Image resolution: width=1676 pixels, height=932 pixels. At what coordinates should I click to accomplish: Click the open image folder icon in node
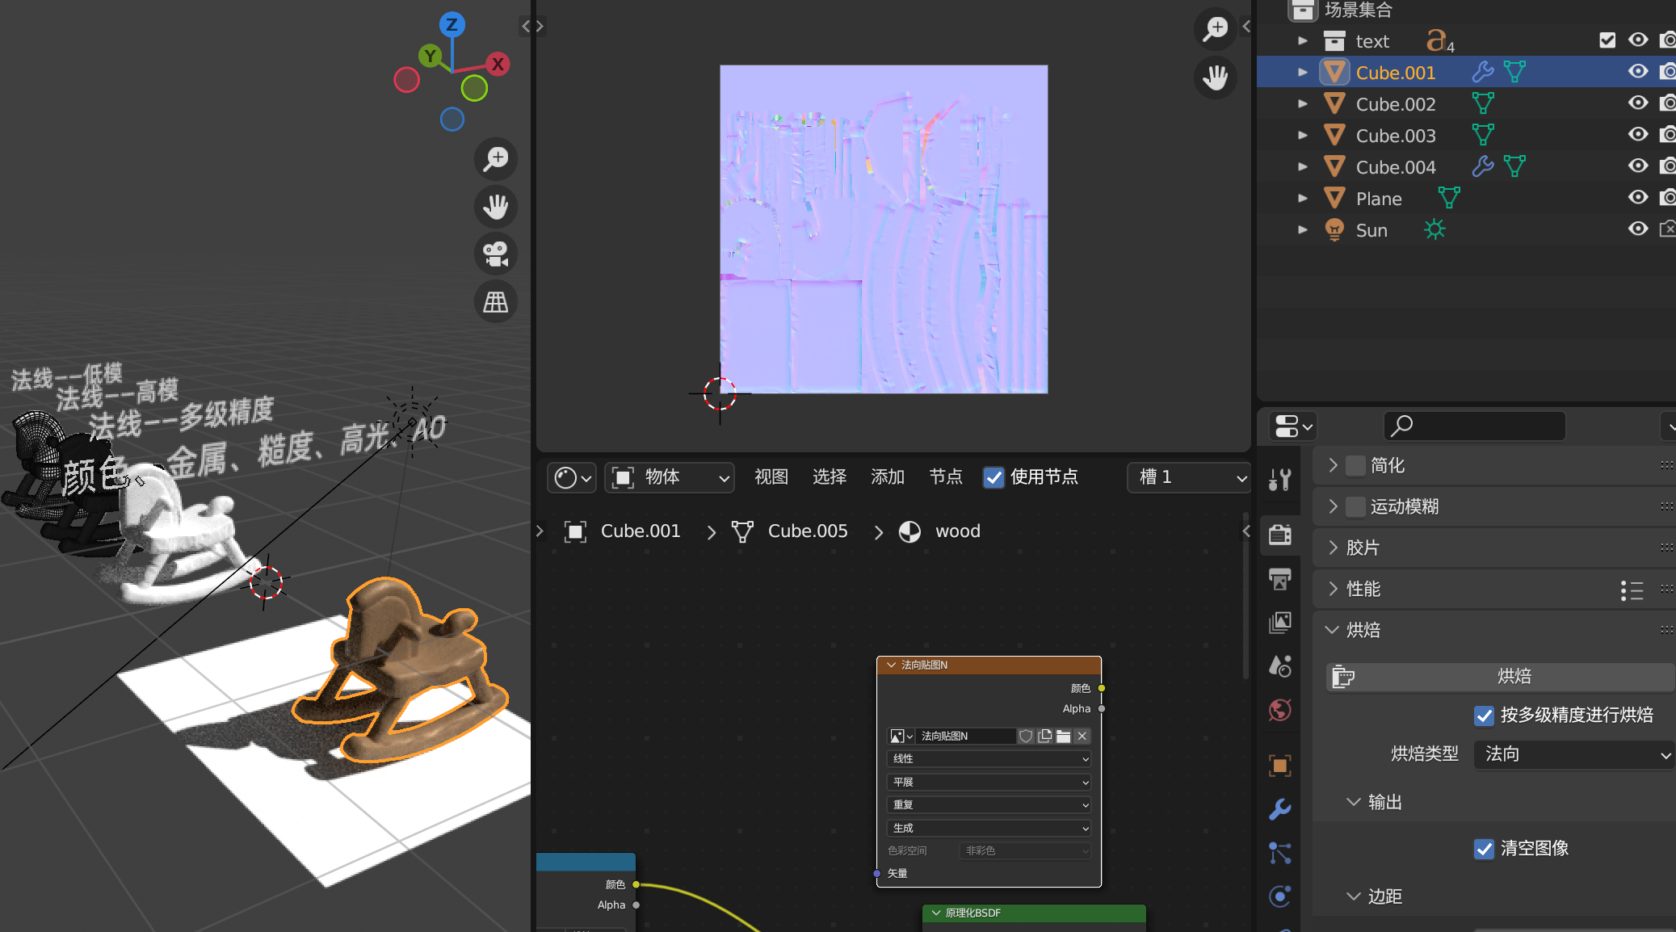click(1063, 736)
